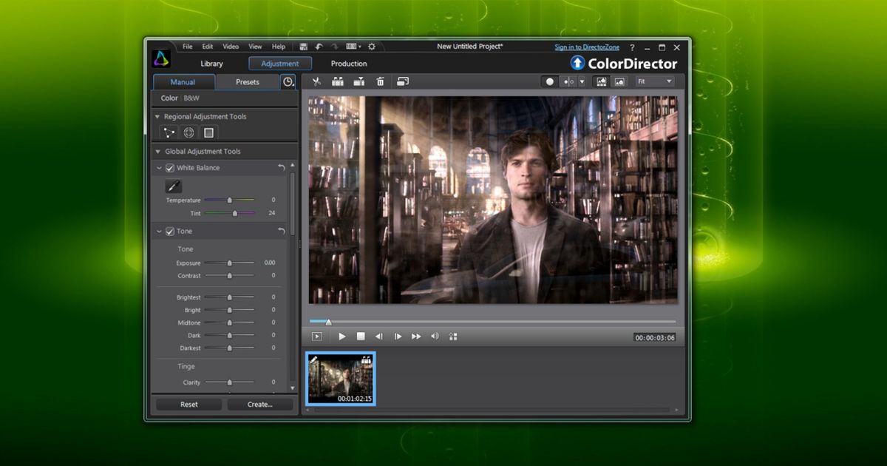Click the trash icon to remove the clip
Image resolution: width=887 pixels, height=466 pixels.
[x=380, y=81]
